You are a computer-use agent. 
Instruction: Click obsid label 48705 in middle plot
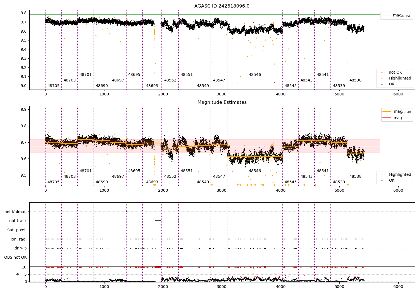pos(53,182)
